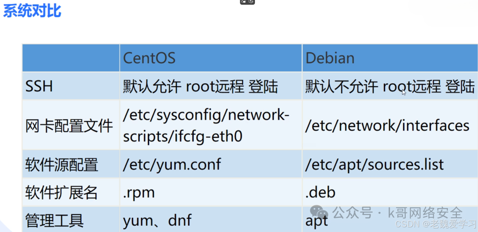
Task: Select the /etc/network/interfaces cell
Action: (x=390, y=125)
